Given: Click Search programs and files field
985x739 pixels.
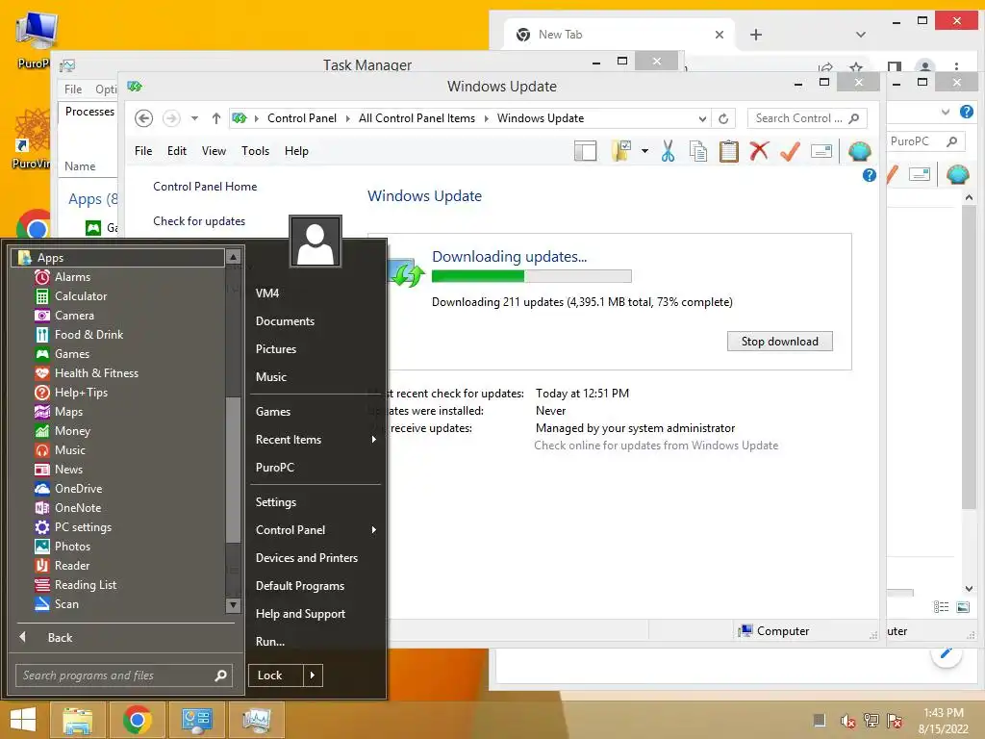Looking at the screenshot, I should click(x=124, y=675).
